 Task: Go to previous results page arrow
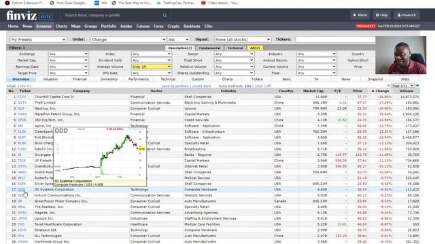(x=389, y=86)
